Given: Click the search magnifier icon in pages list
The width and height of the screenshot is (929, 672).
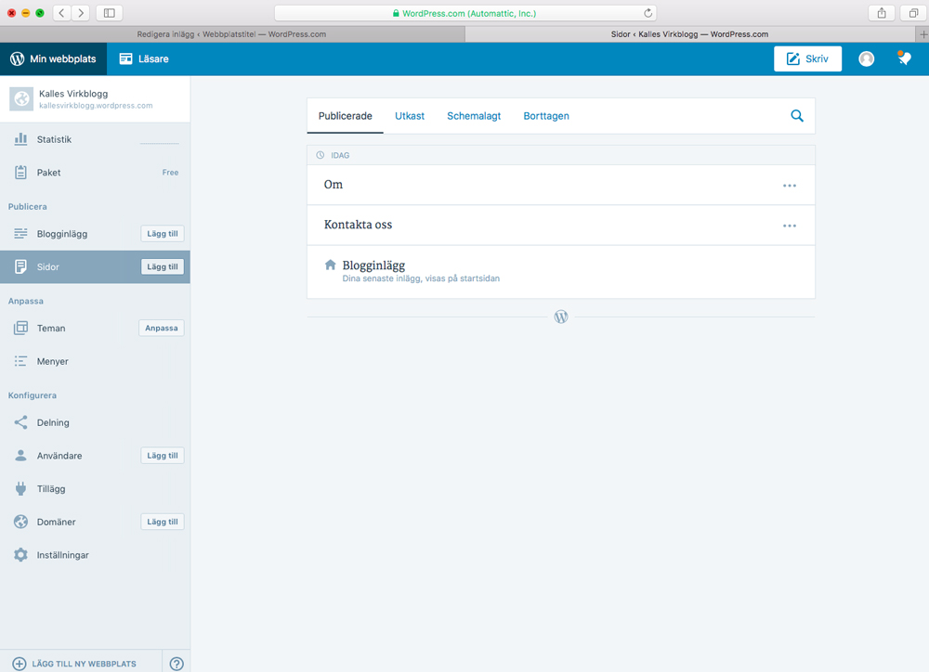Looking at the screenshot, I should tap(796, 116).
